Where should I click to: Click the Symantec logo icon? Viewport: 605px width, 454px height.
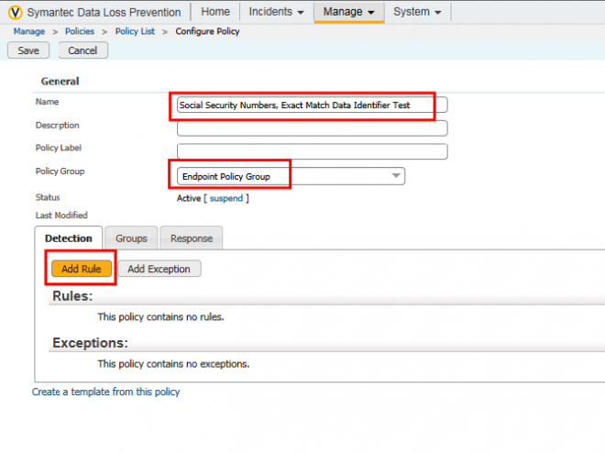tap(16, 12)
